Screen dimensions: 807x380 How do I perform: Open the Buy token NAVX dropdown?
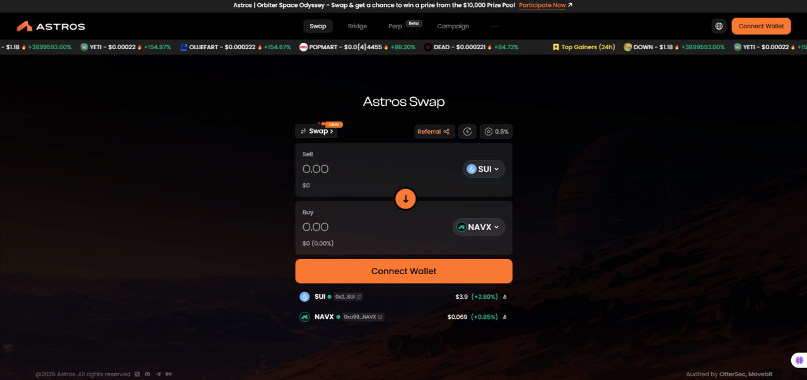tap(479, 227)
